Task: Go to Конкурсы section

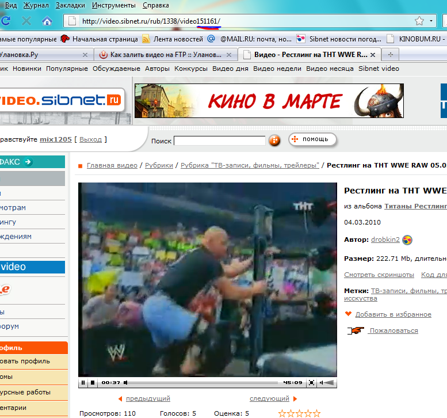Action: [191, 69]
